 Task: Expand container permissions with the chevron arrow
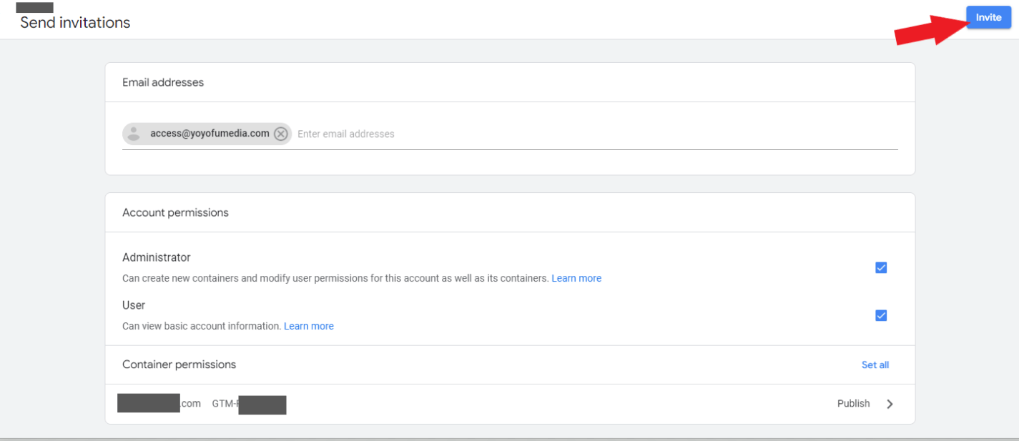[x=890, y=404]
